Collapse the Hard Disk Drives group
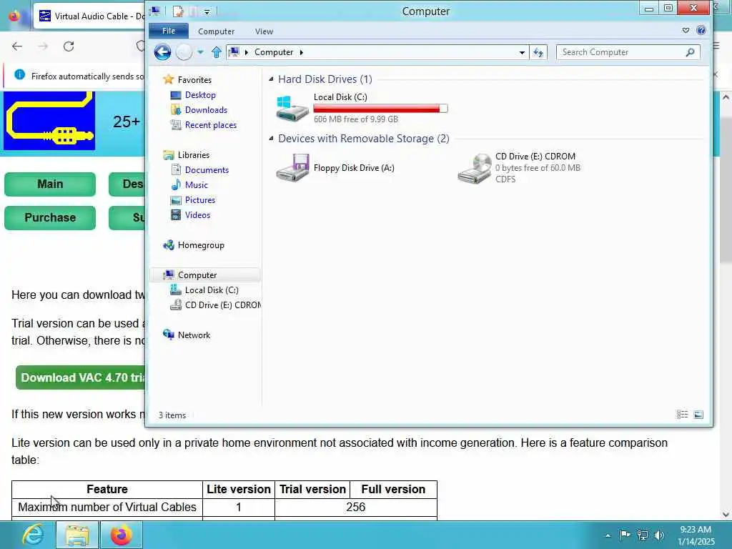732x549 pixels. 271,79
